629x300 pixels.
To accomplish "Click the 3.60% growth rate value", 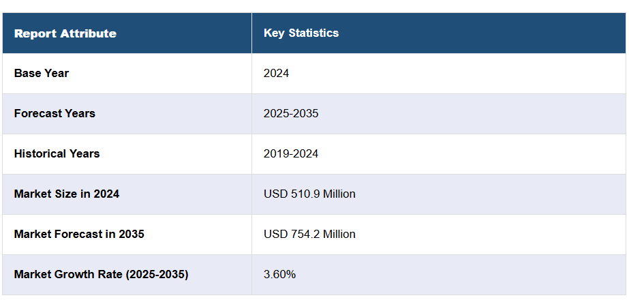I will point(279,274).
